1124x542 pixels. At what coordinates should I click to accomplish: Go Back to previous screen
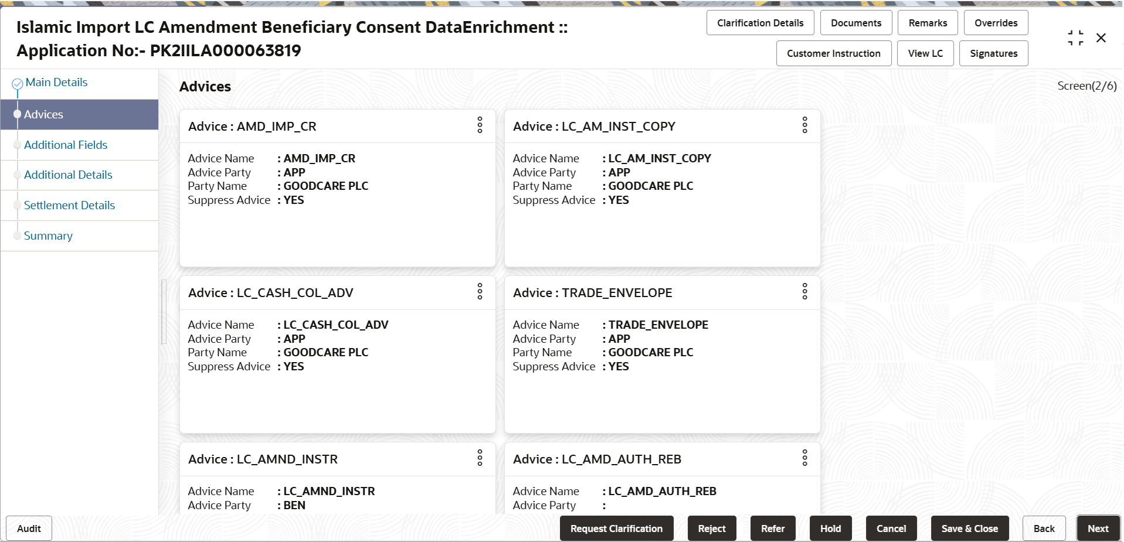[1044, 529]
